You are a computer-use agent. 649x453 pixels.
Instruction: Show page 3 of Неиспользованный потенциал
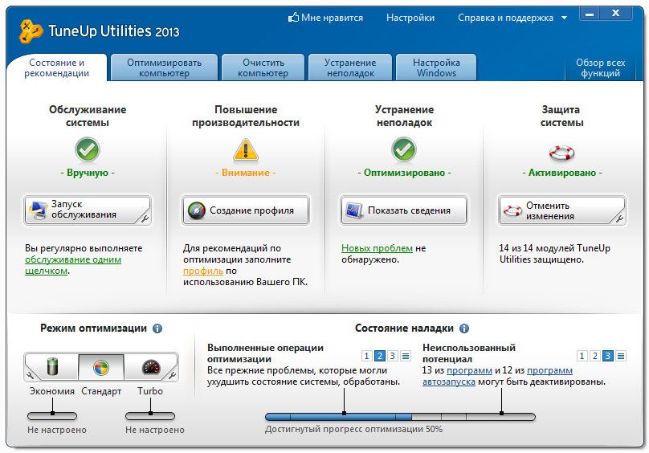[x=607, y=356]
